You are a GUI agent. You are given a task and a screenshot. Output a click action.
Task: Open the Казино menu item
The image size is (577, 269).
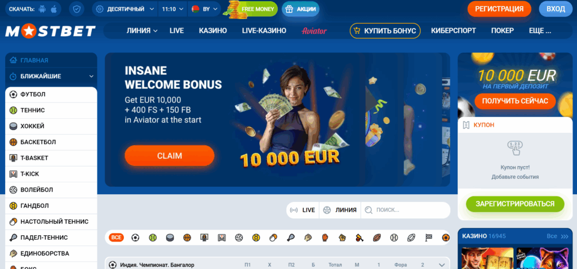click(212, 31)
